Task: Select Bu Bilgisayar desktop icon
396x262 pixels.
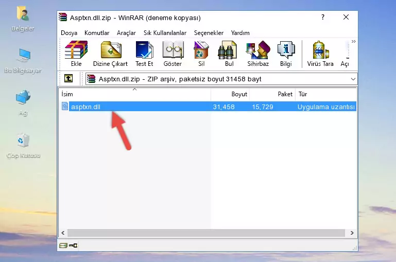Action: pos(23,61)
